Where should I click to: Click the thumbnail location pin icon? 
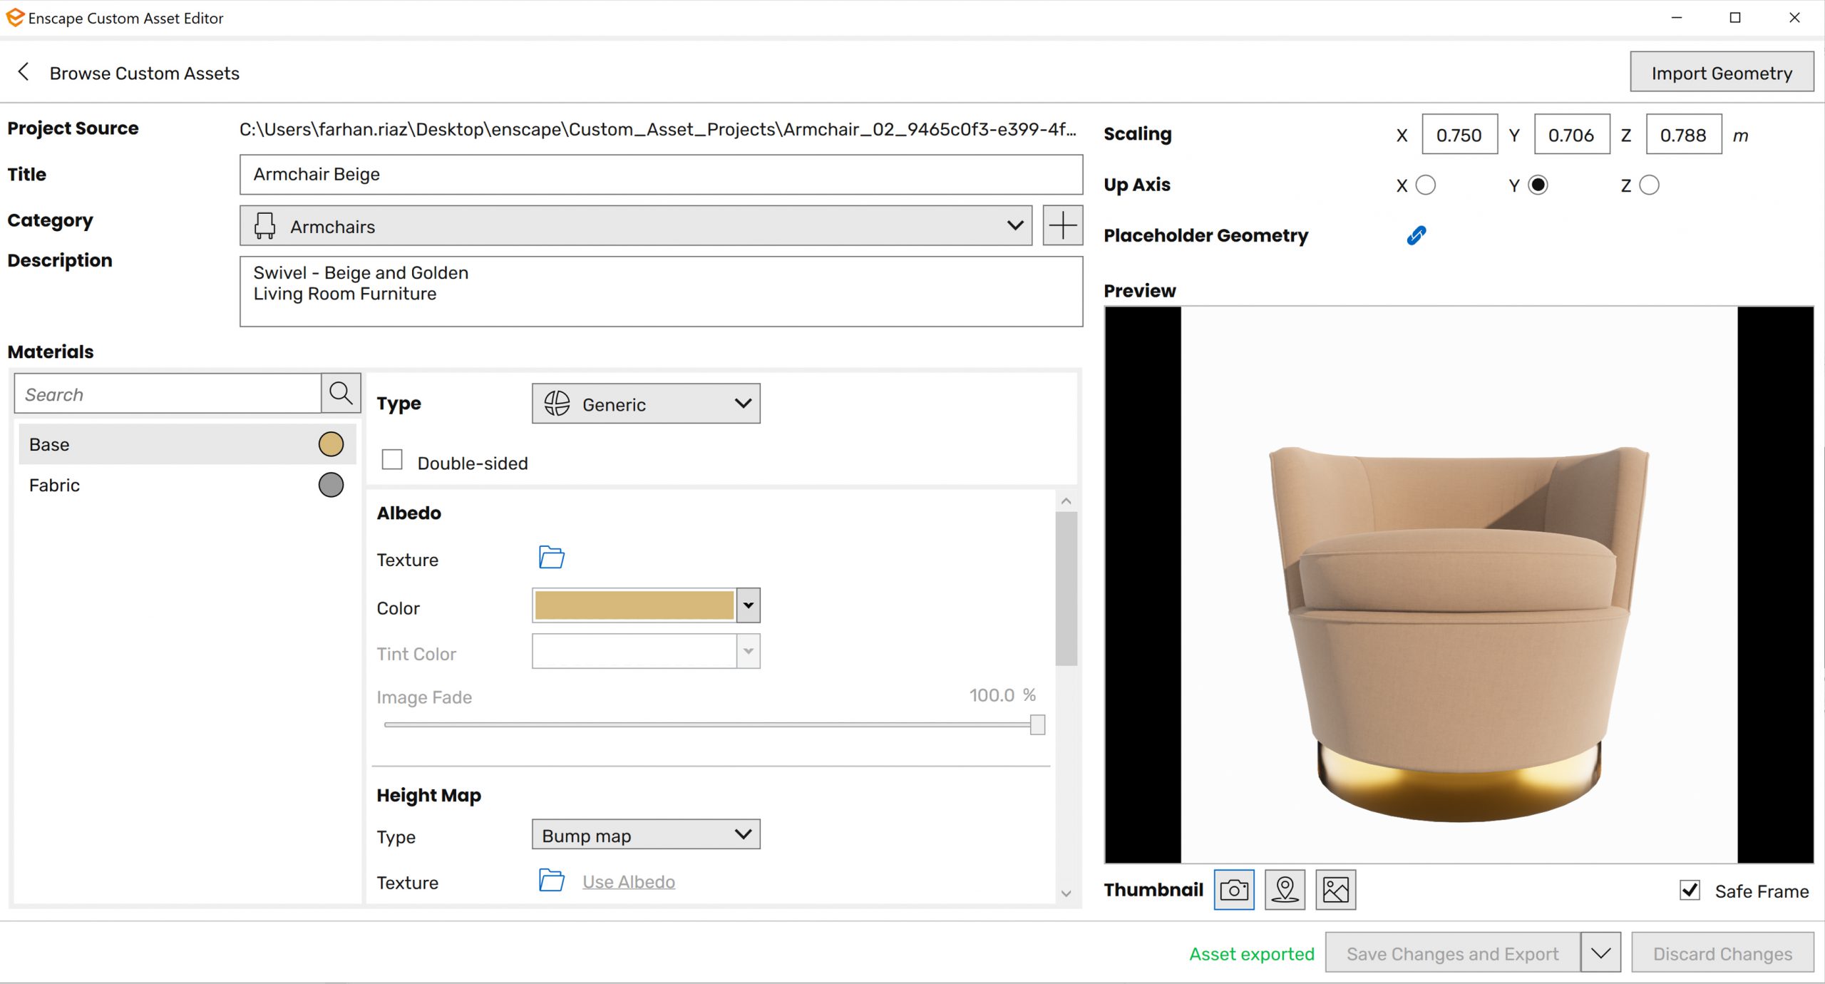click(1285, 890)
